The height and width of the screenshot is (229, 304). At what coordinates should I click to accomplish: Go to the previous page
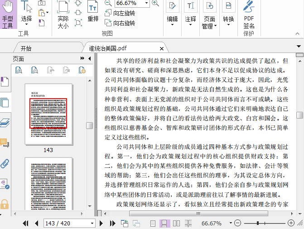(x=36, y=224)
